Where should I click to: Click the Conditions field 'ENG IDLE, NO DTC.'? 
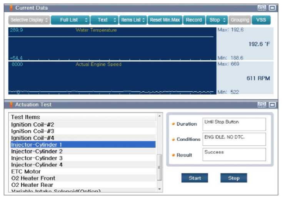234,139
